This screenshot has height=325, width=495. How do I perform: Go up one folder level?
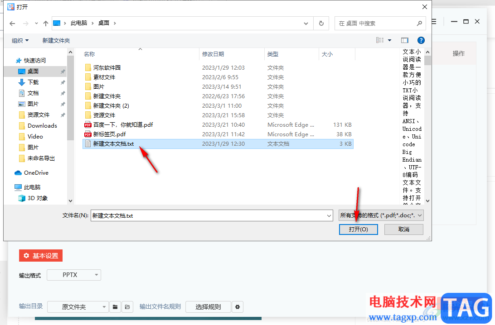tap(46, 24)
